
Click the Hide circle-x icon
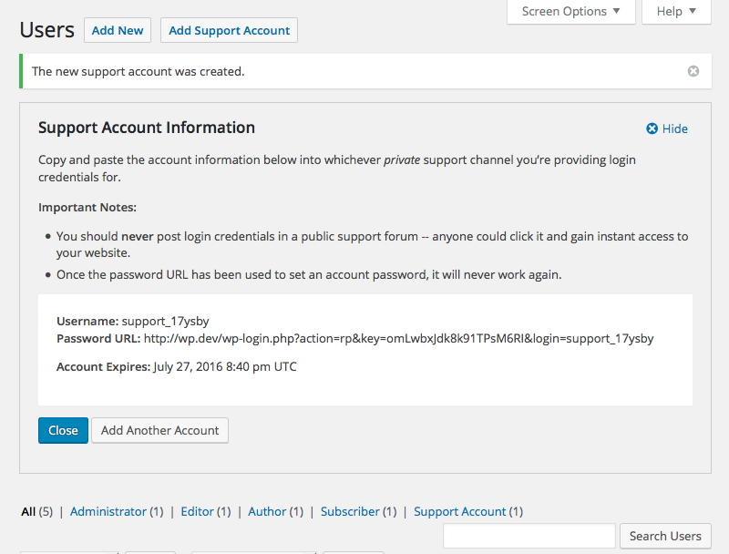pyautogui.click(x=652, y=128)
